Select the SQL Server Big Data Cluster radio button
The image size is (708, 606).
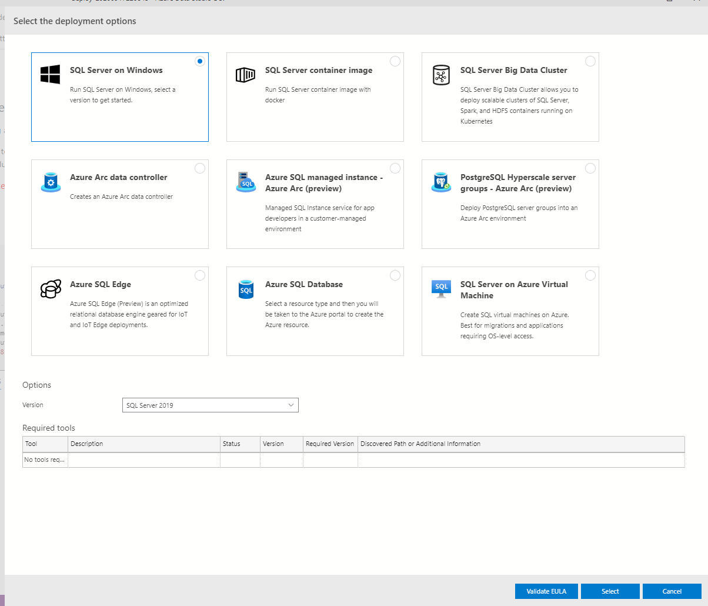pos(590,61)
